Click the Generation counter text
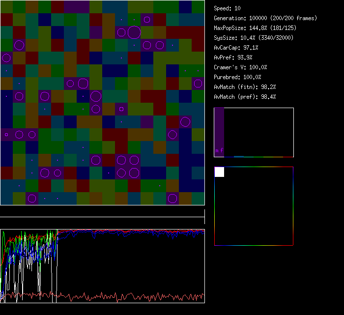Image resolution: width=344 pixels, height=315 pixels. (265, 18)
